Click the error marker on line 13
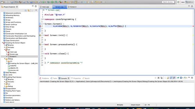The width and height of the screenshot is (195, 109). [40, 26]
